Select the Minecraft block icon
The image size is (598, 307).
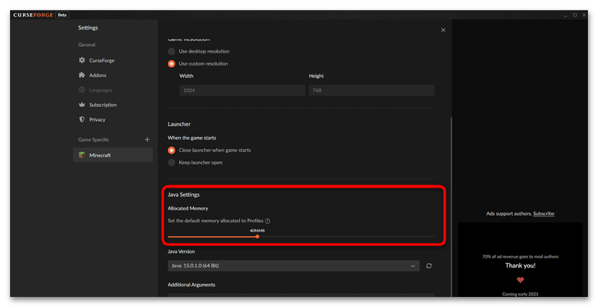click(x=82, y=155)
